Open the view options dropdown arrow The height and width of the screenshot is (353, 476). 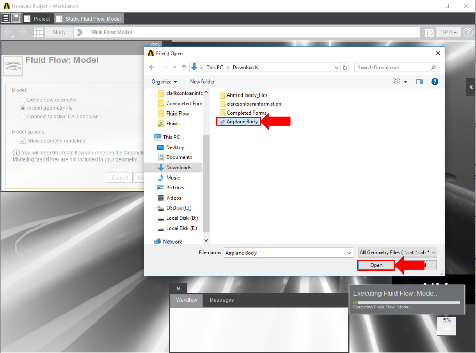(x=405, y=82)
